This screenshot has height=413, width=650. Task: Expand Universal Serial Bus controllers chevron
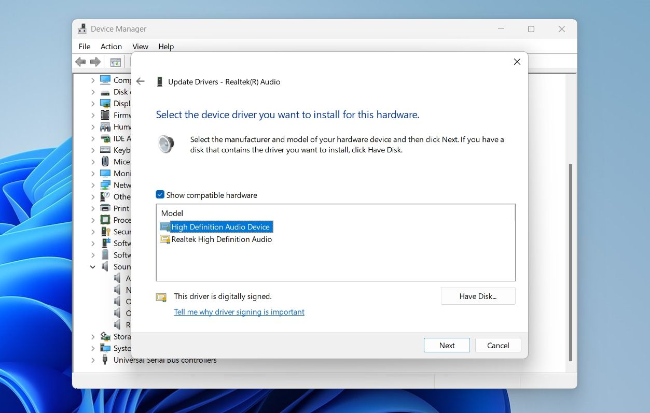pos(93,360)
